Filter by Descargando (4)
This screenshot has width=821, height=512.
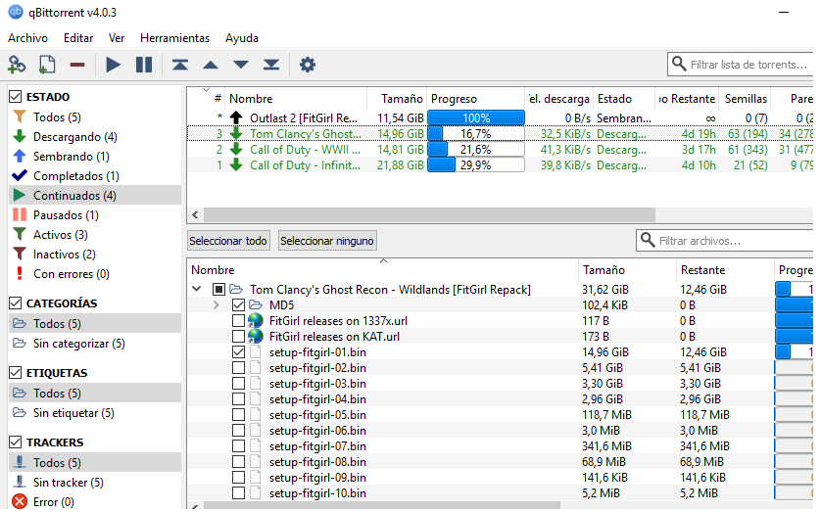tap(74, 137)
